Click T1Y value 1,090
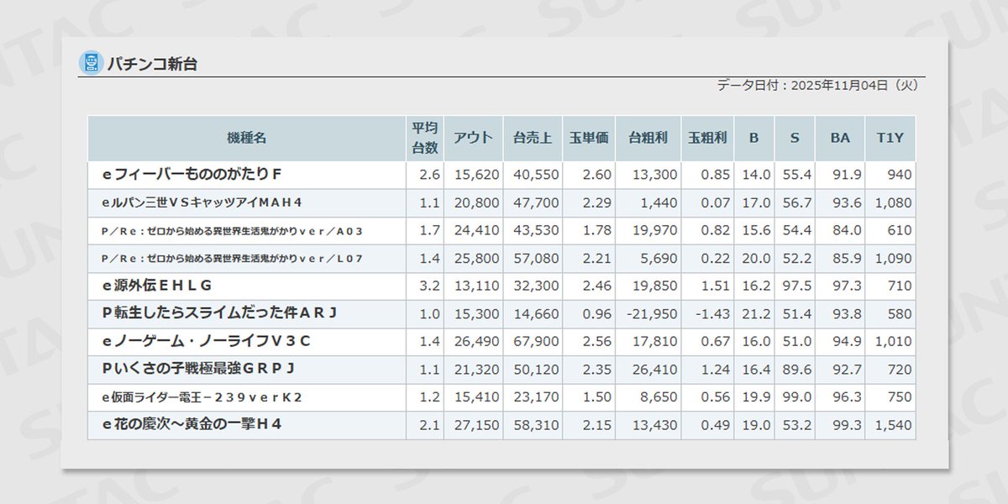Screen dimensions: 1008x504 pos(894,258)
